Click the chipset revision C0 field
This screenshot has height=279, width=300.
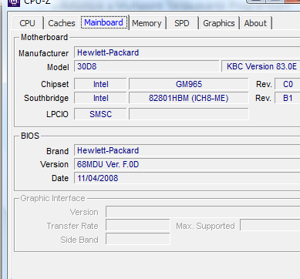point(288,84)
